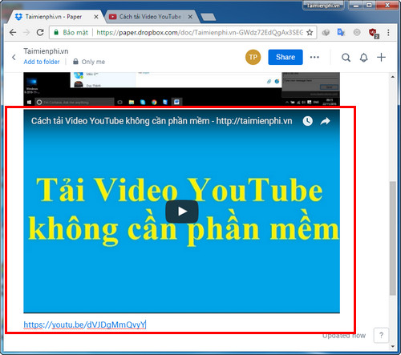Open the youtu.be/dVJDgMmQvyY link
The image size is (401, 355).
[85, 325]
